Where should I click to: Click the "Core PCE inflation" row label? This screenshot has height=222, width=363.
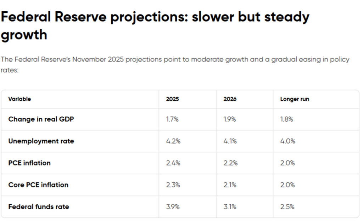coord(38,185)
